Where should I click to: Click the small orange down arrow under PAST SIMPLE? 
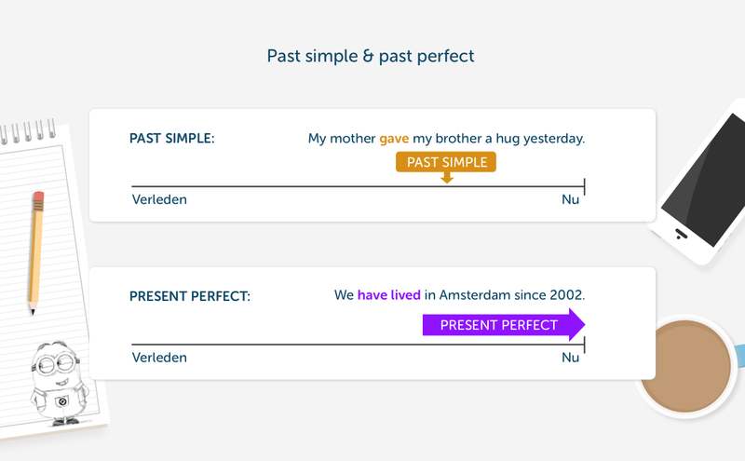(447, 177)
